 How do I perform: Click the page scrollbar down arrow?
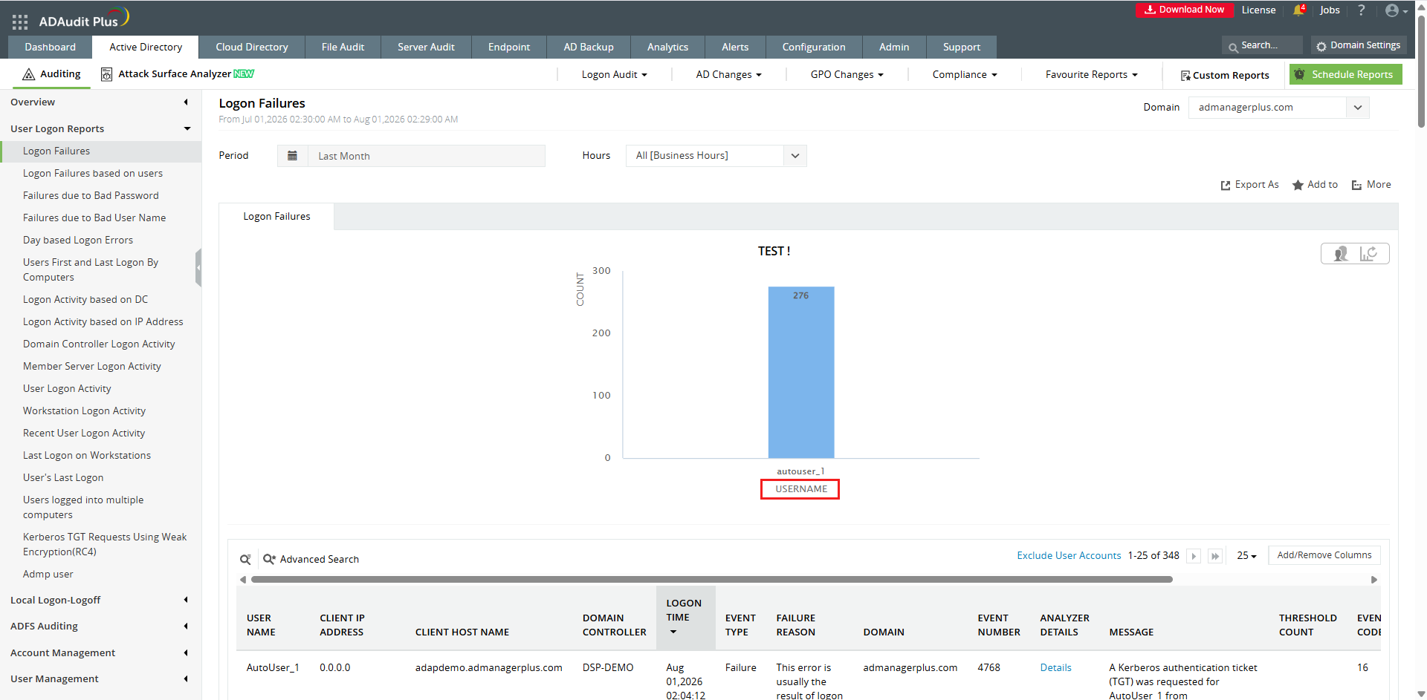tap(1421, 695)
